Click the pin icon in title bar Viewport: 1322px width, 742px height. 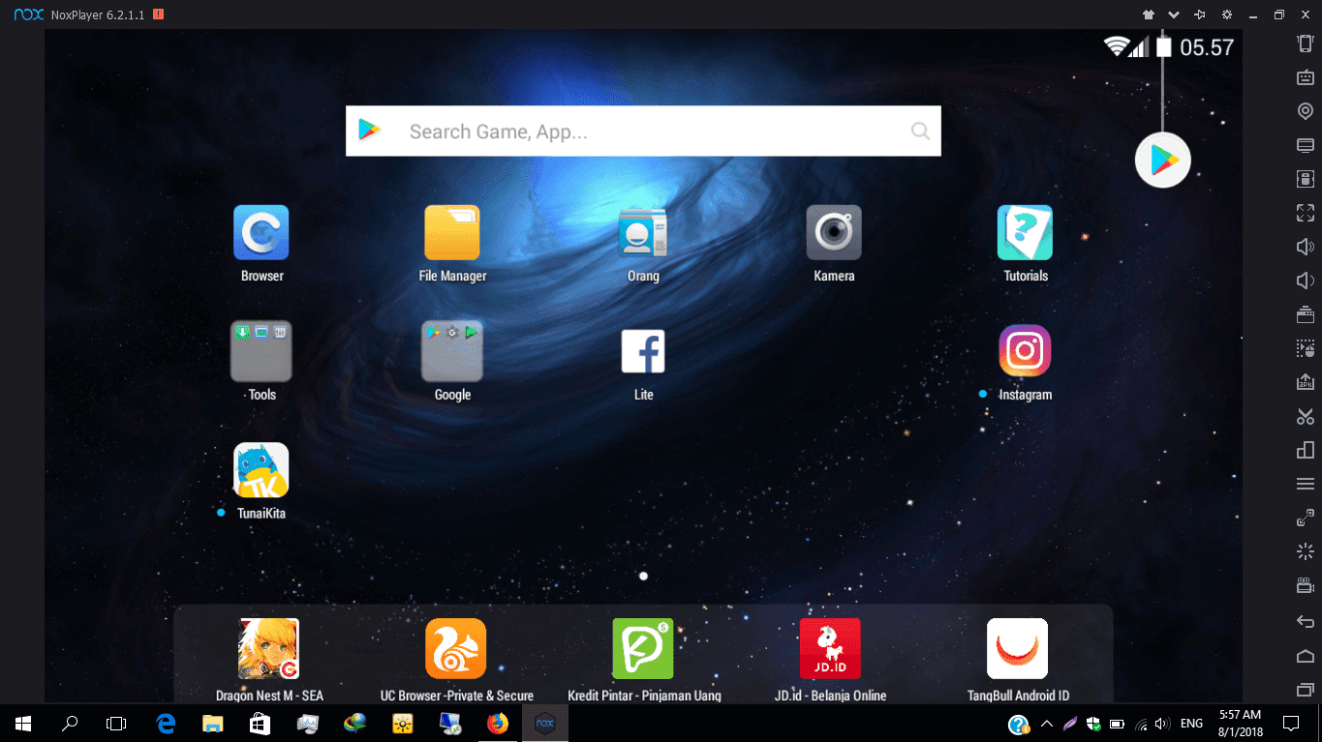[x=1200, y=15]
